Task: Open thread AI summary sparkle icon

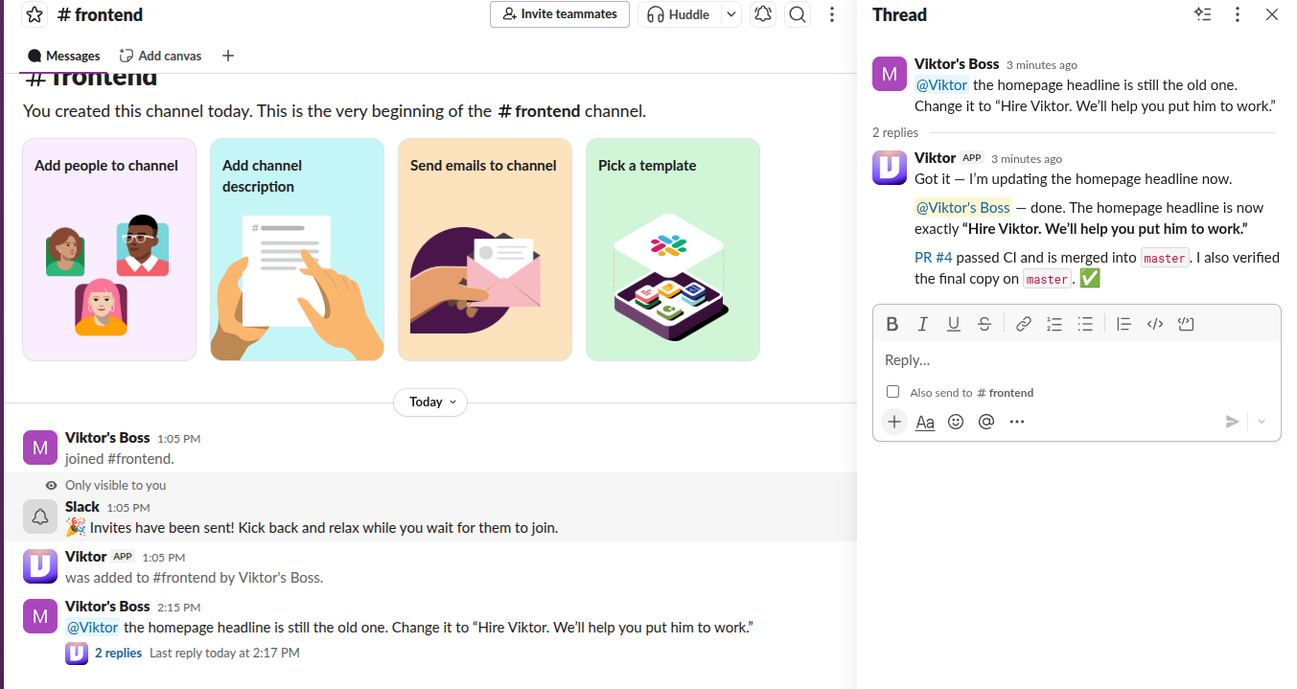Action: (1202, 14)
